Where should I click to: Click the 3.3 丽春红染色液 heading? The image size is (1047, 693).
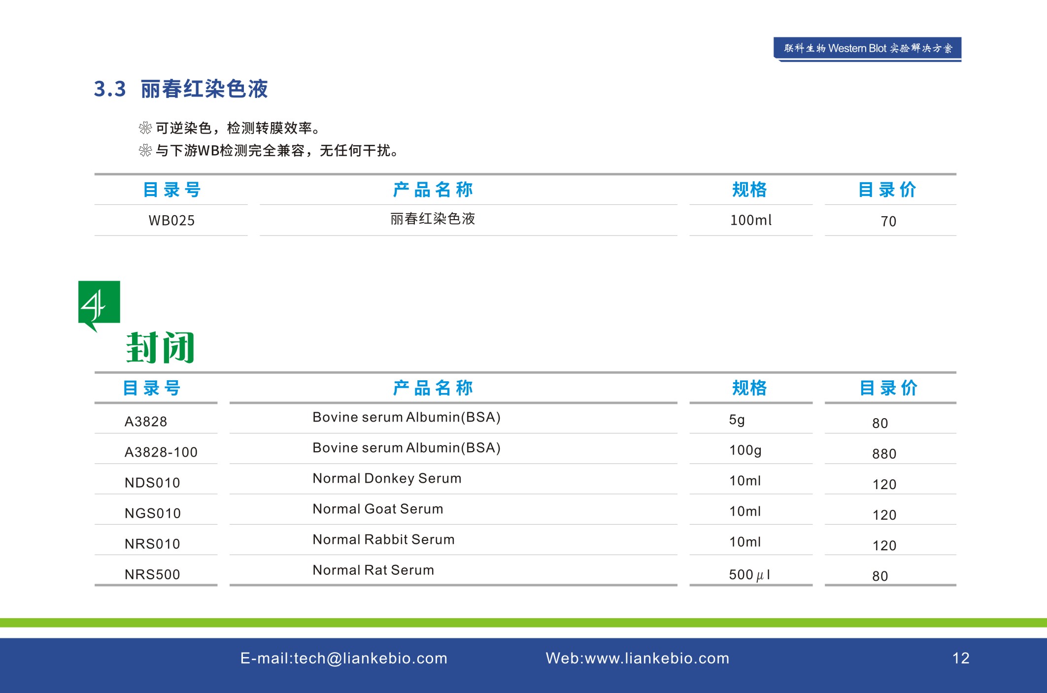(181, 89)
